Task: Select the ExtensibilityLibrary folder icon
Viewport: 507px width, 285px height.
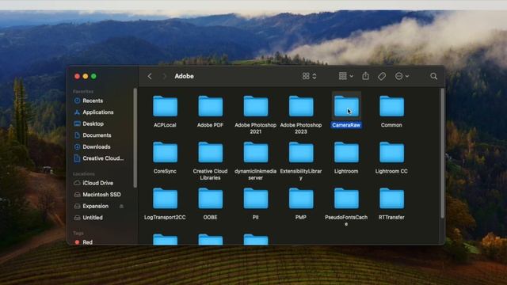Action: tap(301, 152)
